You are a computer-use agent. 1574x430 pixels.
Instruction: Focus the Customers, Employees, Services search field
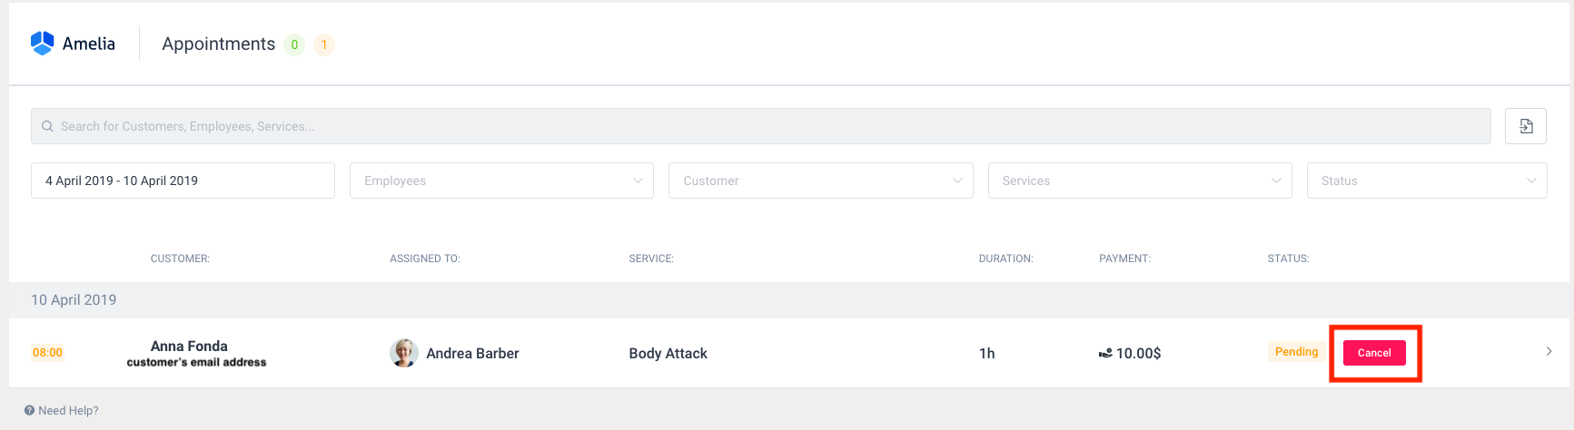point(761,126)
